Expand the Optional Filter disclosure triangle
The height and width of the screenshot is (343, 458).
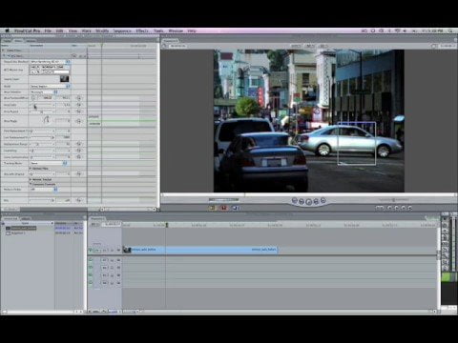pos(31,169)
